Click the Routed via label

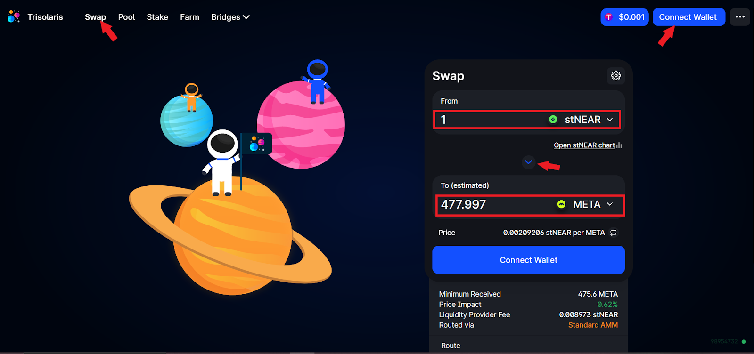point(456,325)
